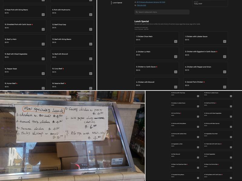The image size is (242, 181).
Task: Click the restaurant phone number link
Action: coord(141,5)
